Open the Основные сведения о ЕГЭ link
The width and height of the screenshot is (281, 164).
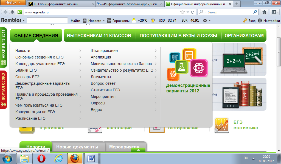40,57
